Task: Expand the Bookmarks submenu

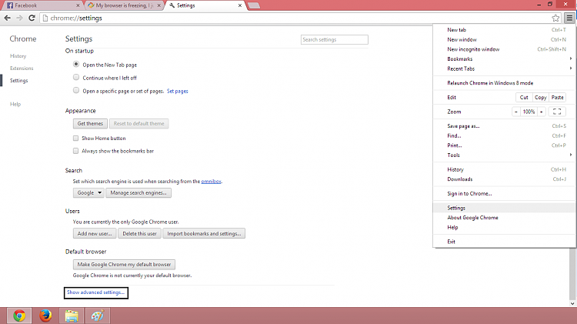Action: pos(505,59)
